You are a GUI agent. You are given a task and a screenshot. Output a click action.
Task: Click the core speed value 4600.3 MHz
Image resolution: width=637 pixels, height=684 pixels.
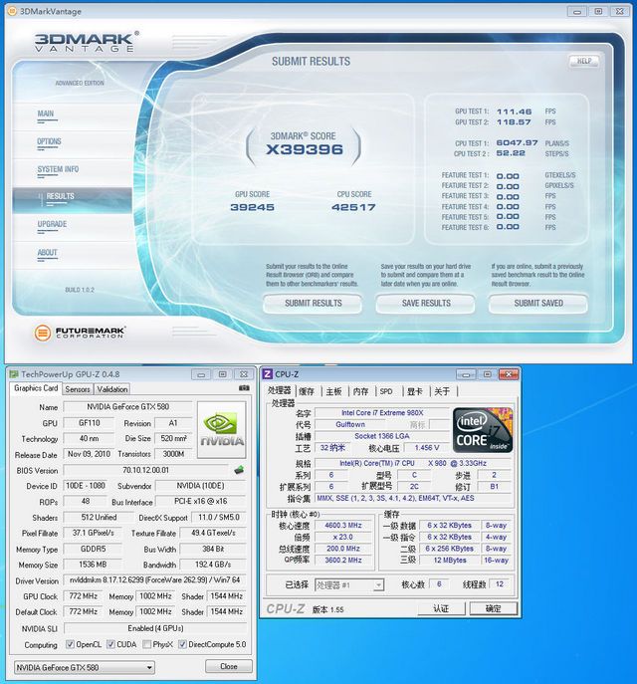pos(343,526)
